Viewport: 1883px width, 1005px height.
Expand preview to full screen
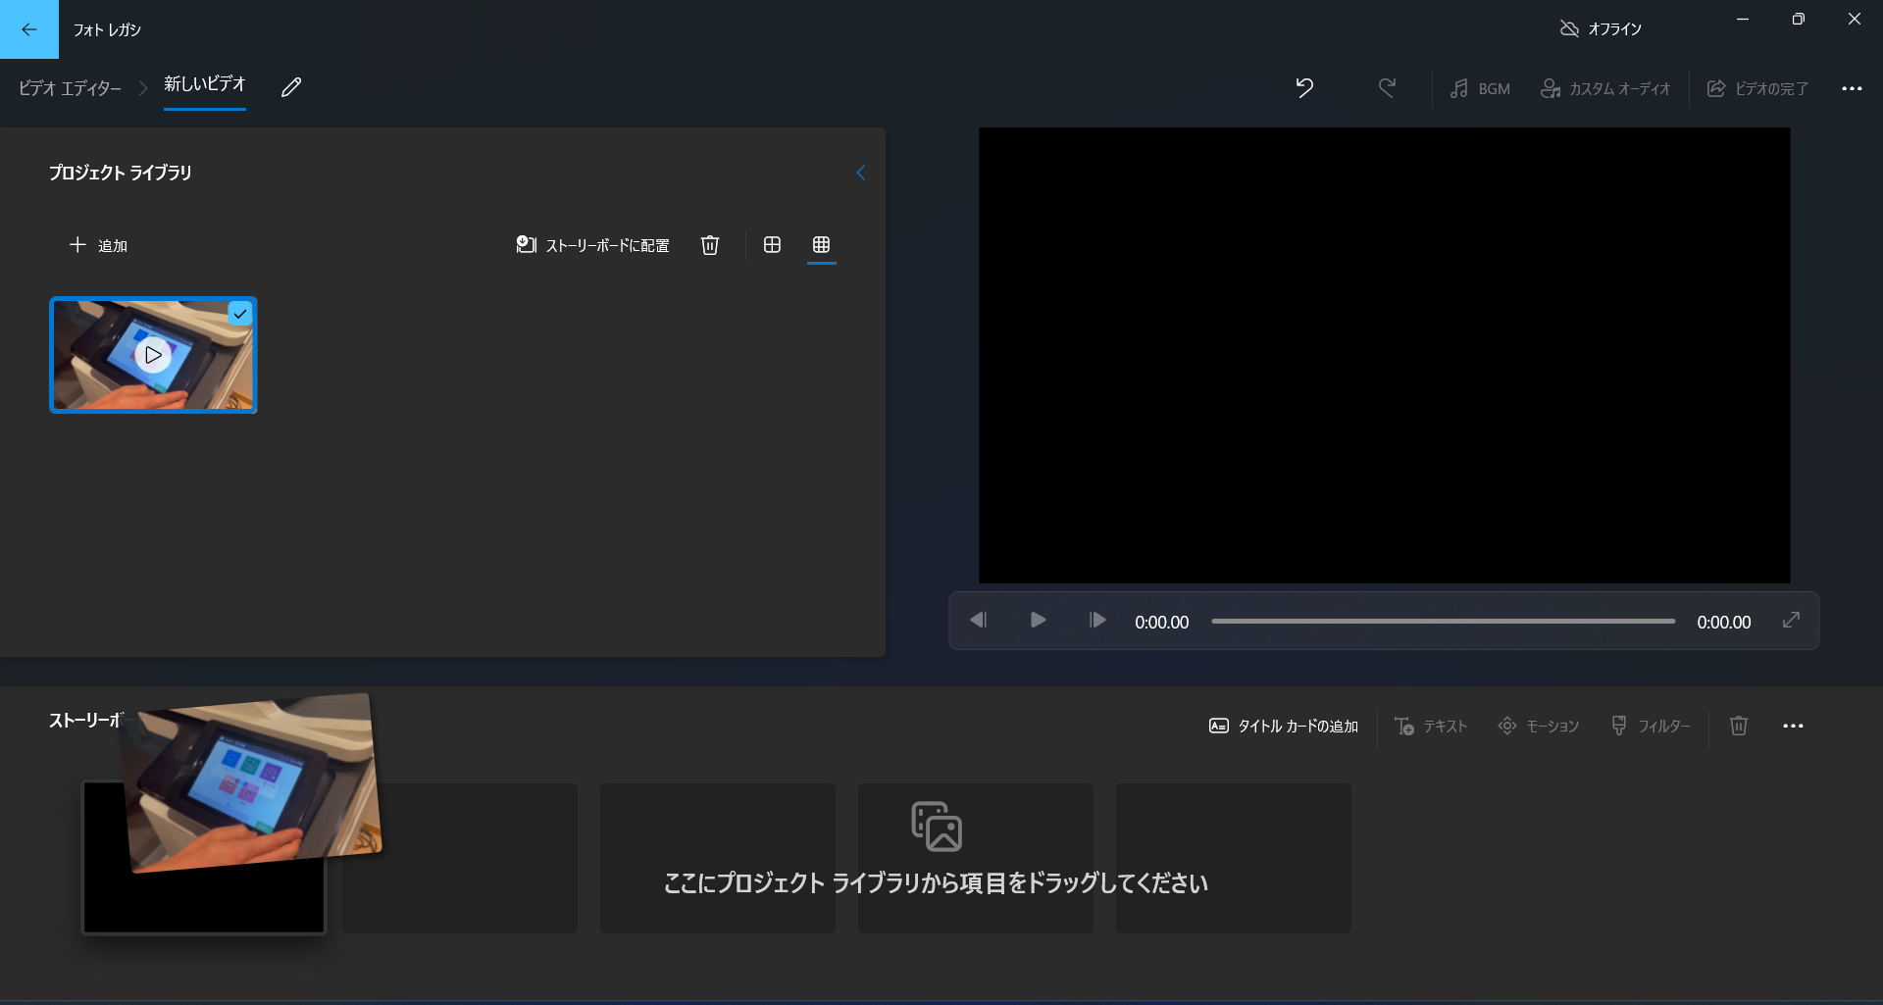pyautogui.click(x=1791, y=620)
